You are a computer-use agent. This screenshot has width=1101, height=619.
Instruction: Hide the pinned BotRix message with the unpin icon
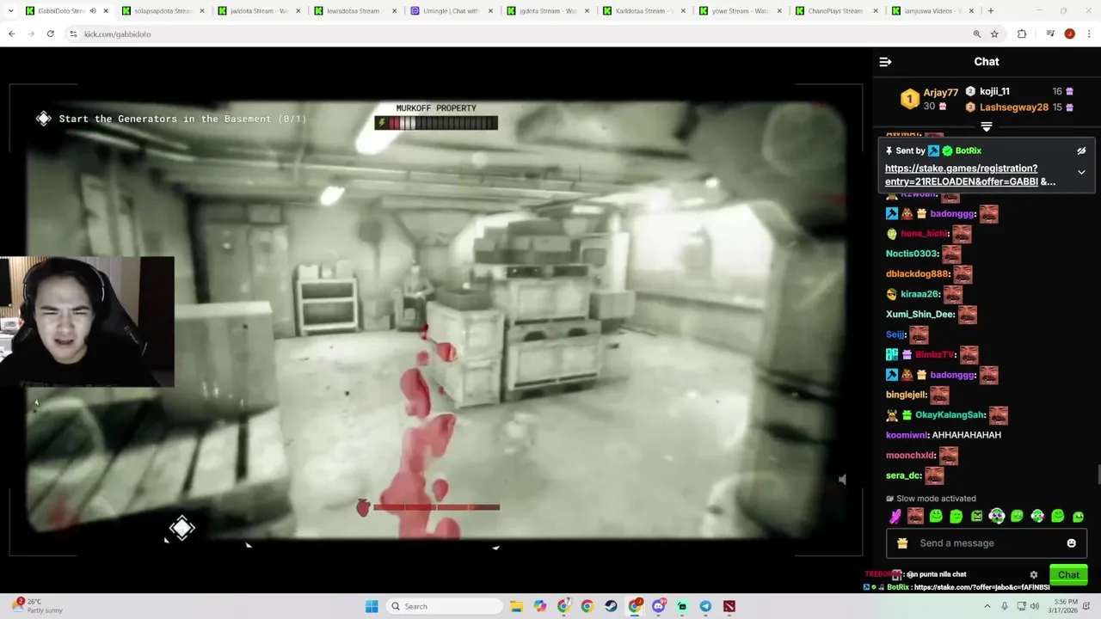[x=1081, y=150]
